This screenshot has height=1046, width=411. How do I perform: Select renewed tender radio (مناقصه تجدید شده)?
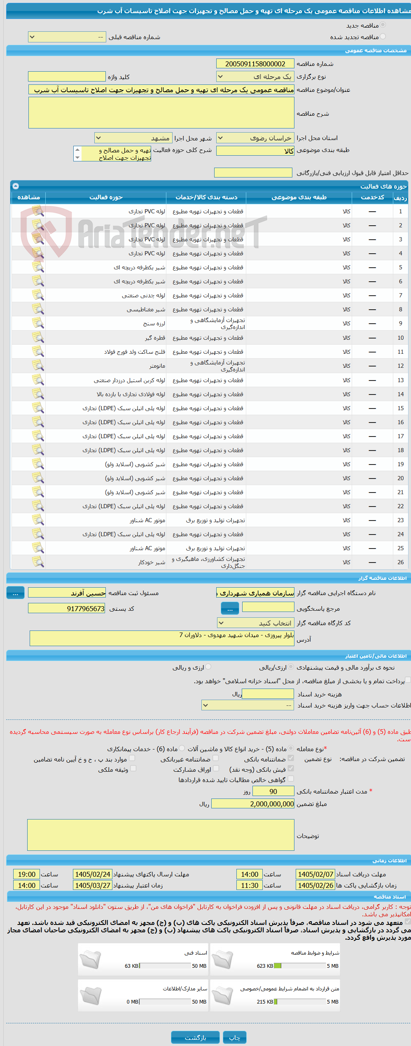pyautogui.click(x=383, y=36)
